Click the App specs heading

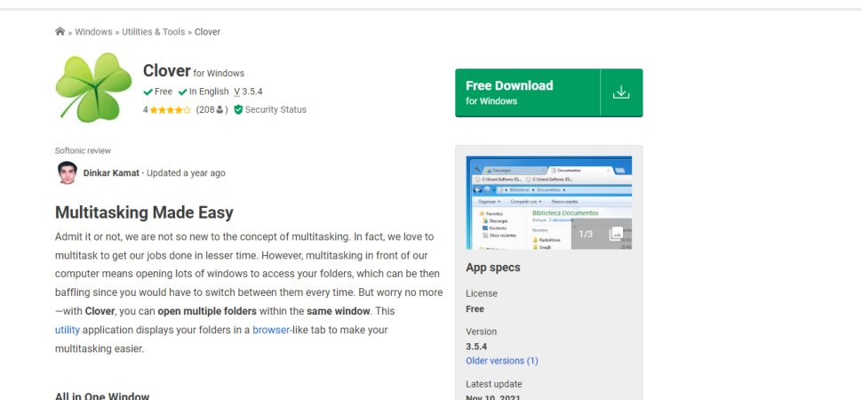(492, 268)
